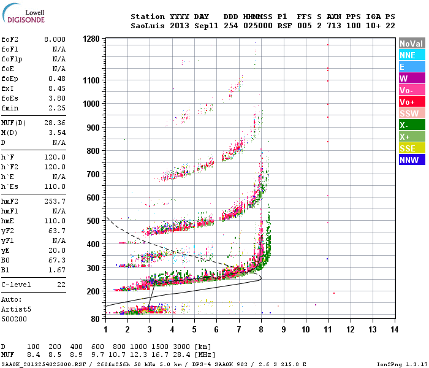Viewport: 429px width, 368px height.
Task: Click the hmE value 110.0
Action: (x=55, y=221)
